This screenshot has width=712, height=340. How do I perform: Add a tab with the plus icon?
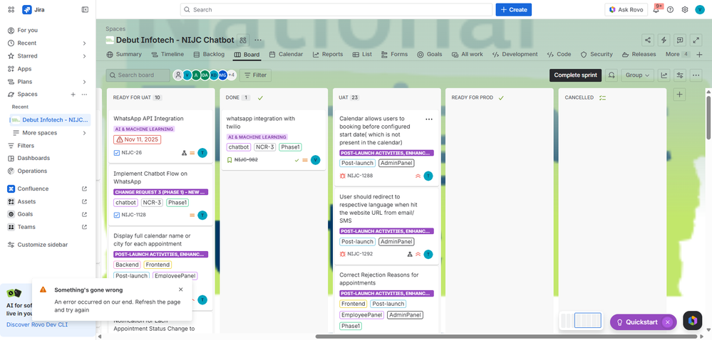coord(699,54)
